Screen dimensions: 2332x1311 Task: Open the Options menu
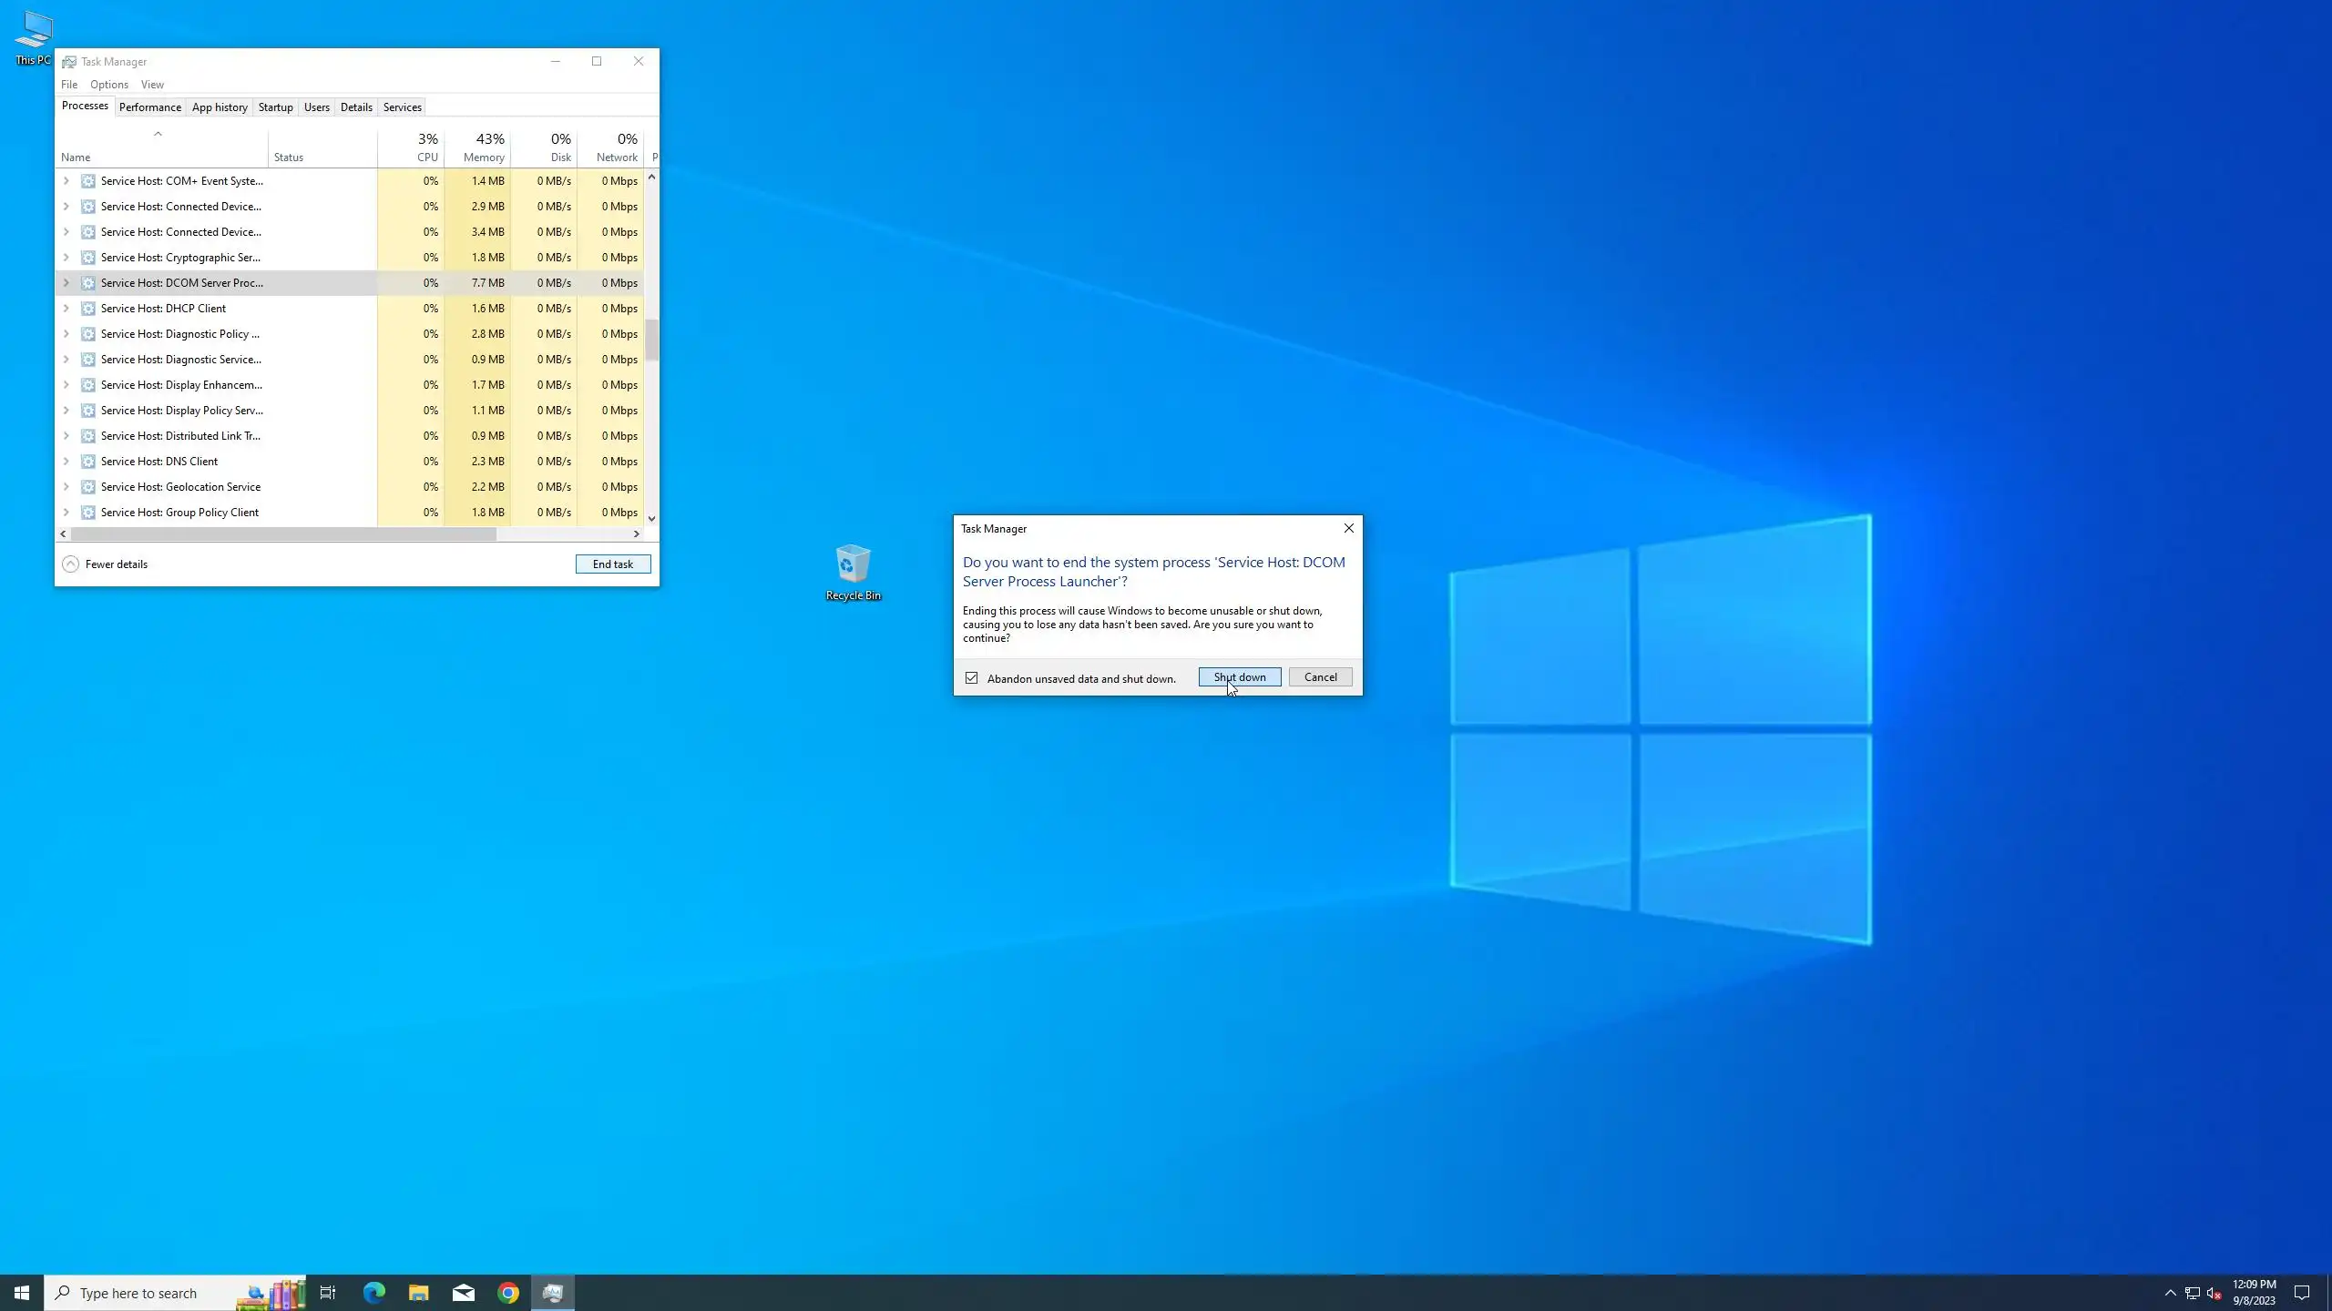(109, 85)
